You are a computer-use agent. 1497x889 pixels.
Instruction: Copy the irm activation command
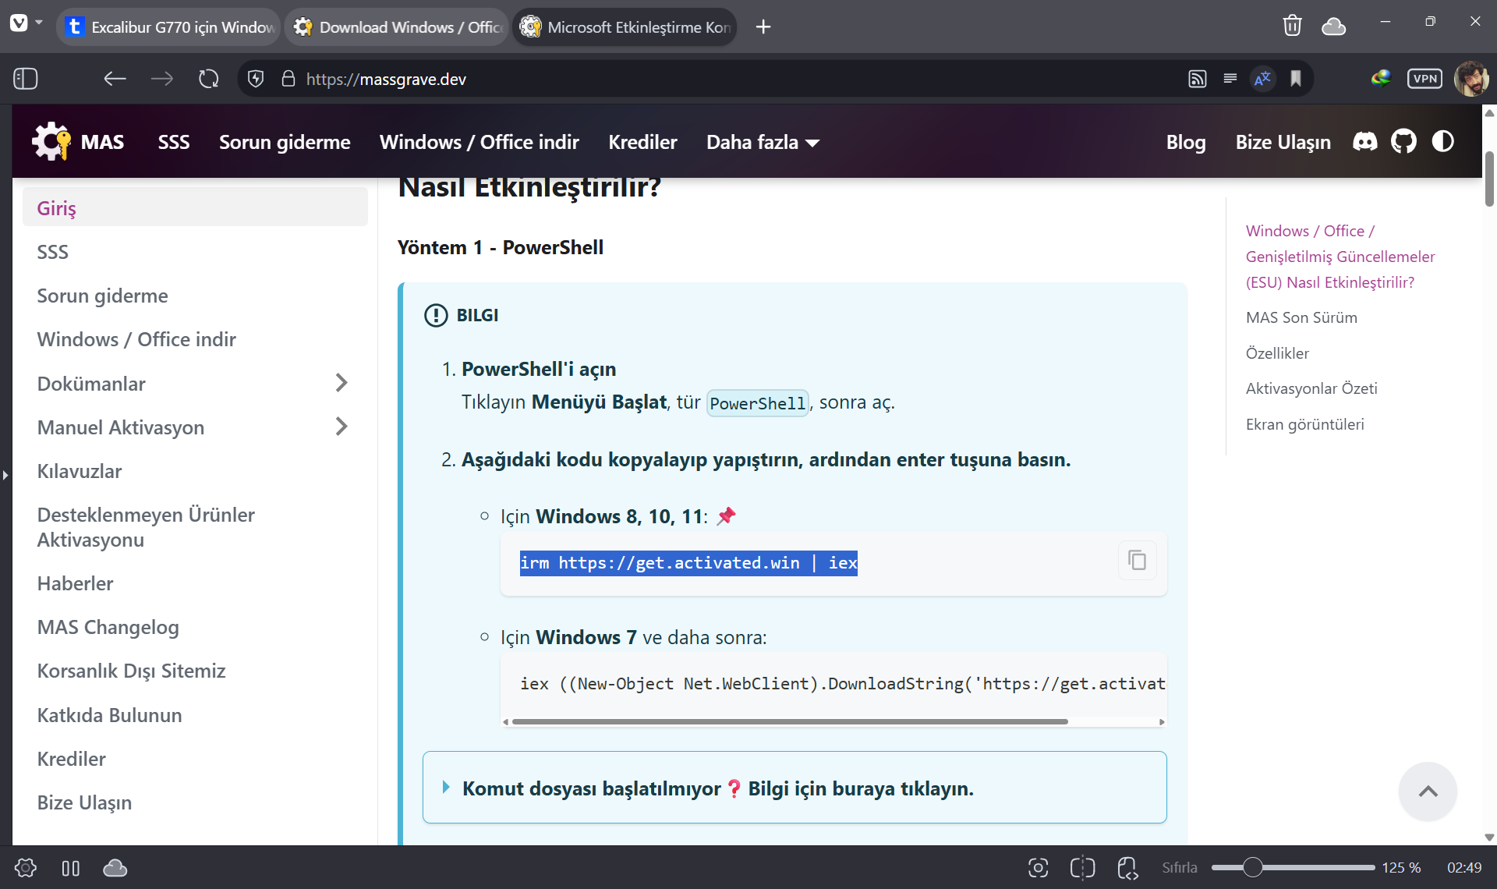1138,561
